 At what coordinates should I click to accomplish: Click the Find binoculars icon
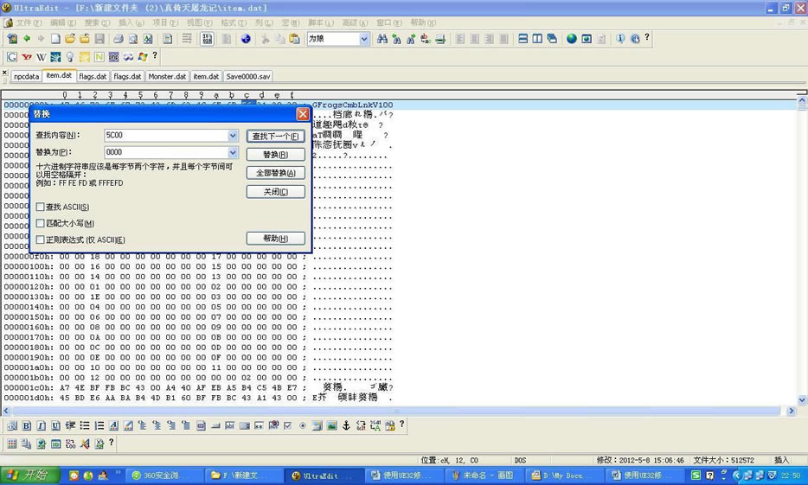382,39
